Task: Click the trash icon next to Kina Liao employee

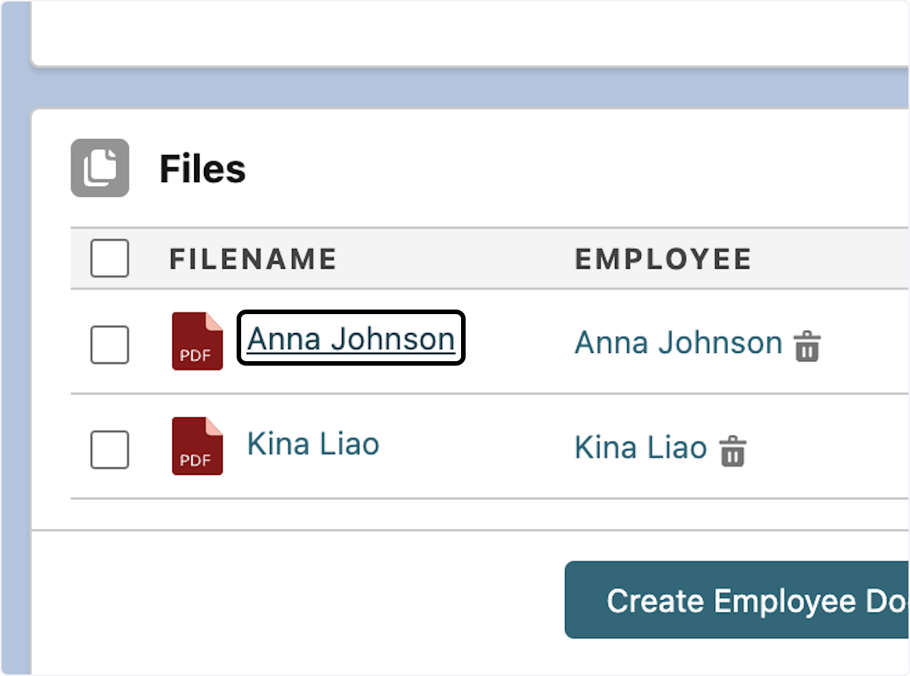Action: click(733, 451)
